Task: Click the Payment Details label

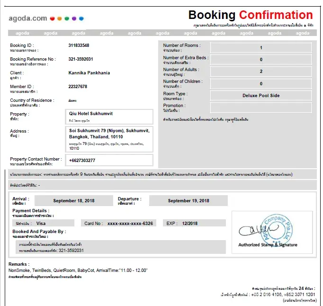Action: 31,211
